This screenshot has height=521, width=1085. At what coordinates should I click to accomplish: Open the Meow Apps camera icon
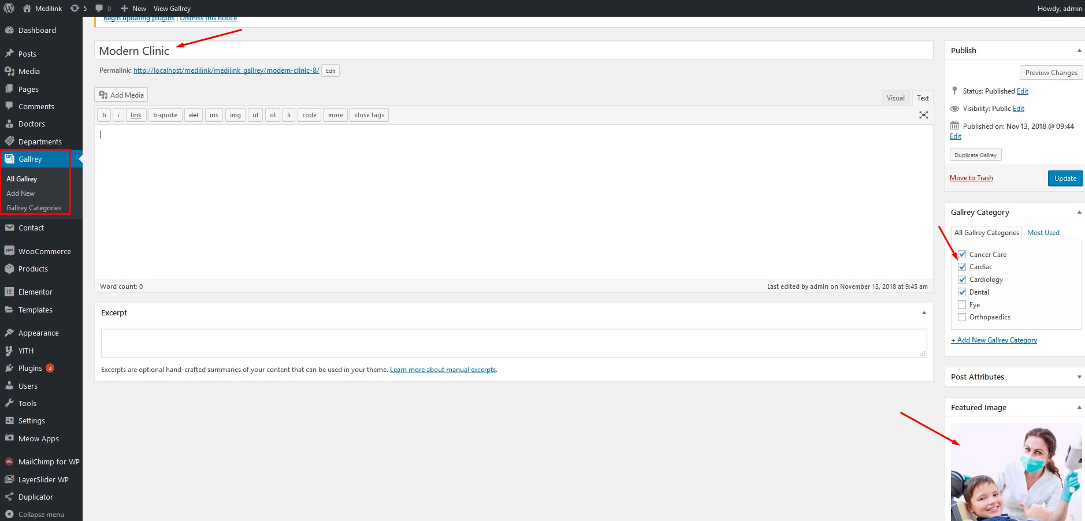(x=9, y=438)
